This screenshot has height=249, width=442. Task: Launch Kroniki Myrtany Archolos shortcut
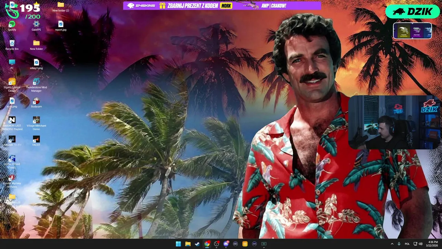pos(12,181)
